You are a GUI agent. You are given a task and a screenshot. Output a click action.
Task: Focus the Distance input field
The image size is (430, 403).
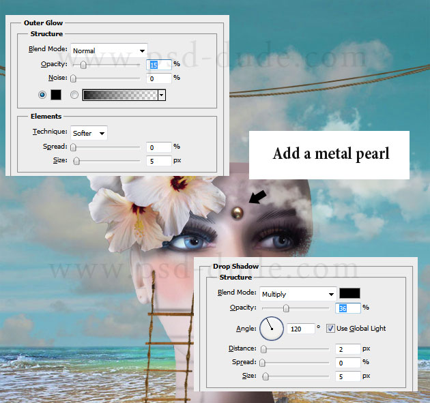347,349
